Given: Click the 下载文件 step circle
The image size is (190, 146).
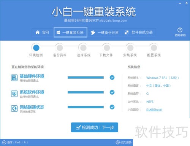Looking at the screenshot, I should [x=107, y=48].
